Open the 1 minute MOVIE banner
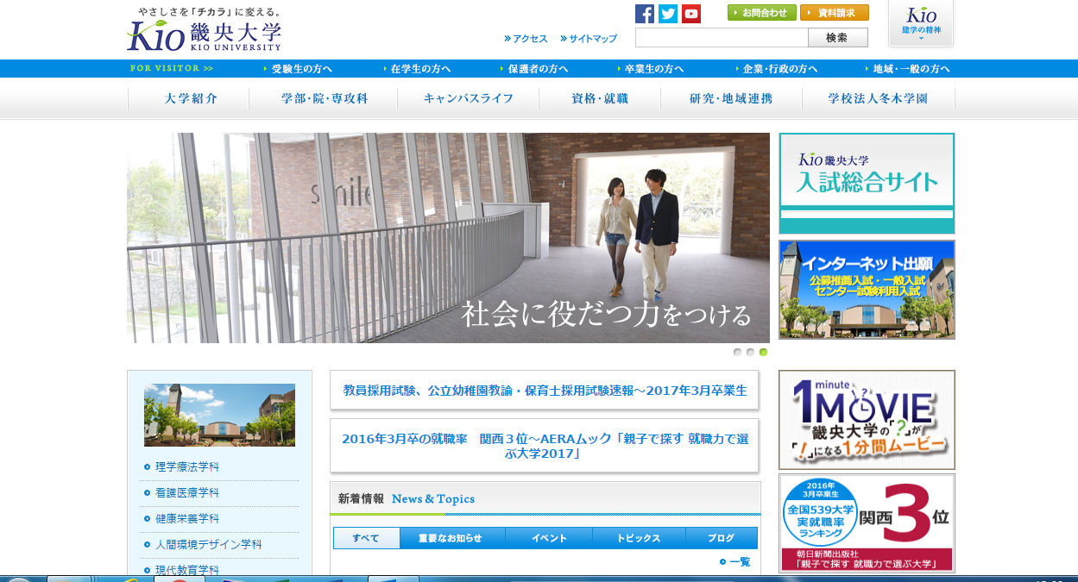Screen dimensions: 1078x582 867,420
